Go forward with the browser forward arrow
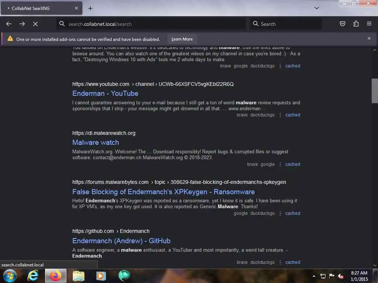The height and width of the screenshot is (283, 378). pyautogui.click(x=22, y=24)
